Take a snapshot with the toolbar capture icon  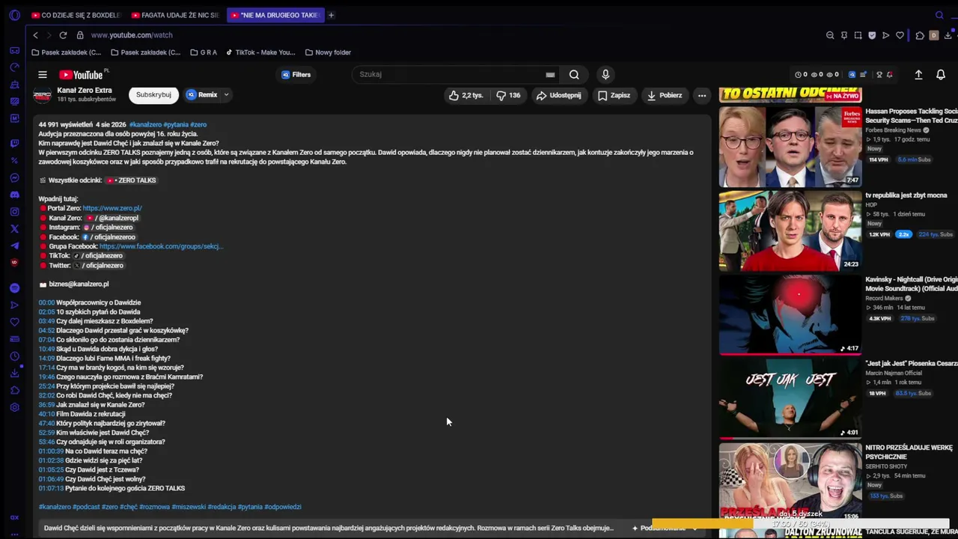click(858, 35)
